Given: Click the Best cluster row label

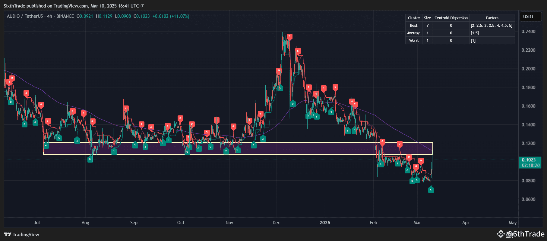Looking at the screenshot, I should 414,26.
